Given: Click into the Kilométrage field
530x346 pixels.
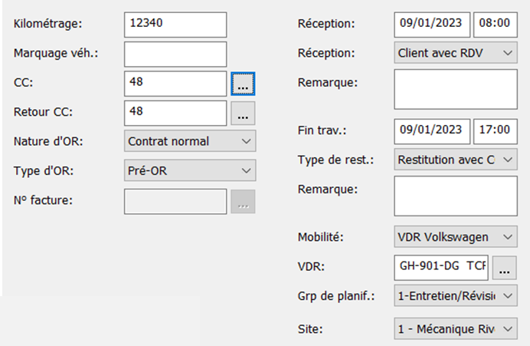Looking at the screenshot, I should pos(175,25).
